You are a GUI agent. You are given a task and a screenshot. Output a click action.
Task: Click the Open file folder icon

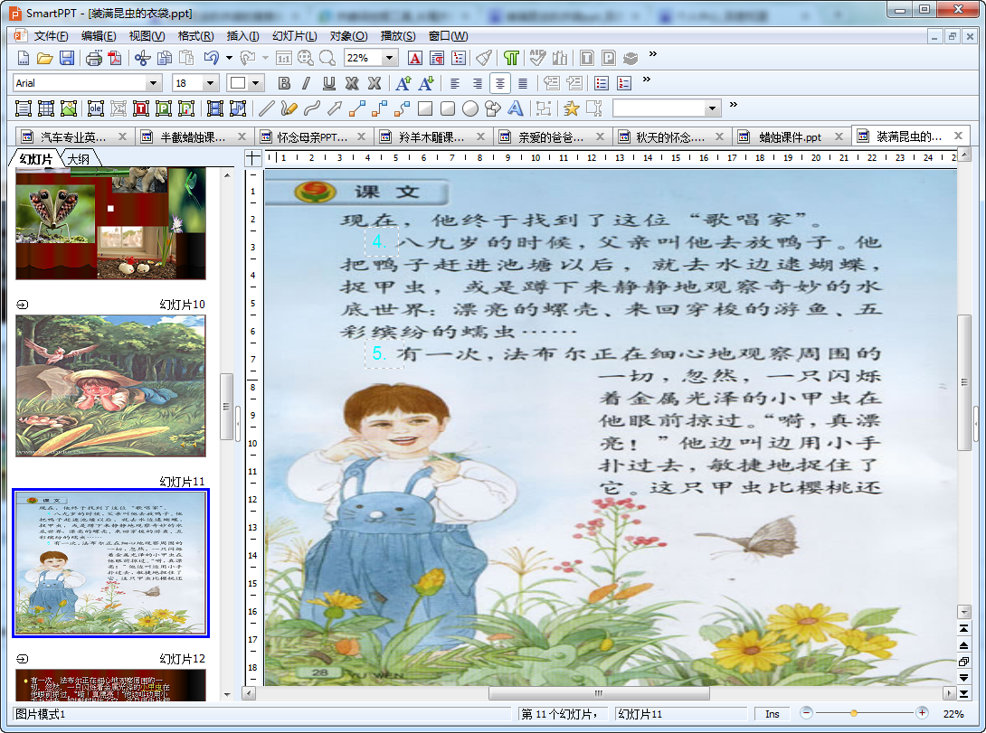44,59
